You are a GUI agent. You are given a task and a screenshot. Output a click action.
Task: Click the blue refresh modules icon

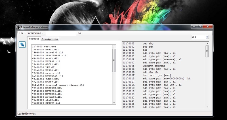(x=22, y=45)
